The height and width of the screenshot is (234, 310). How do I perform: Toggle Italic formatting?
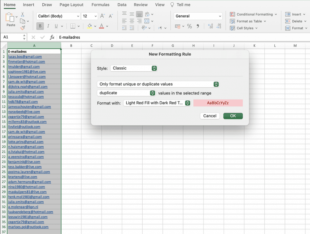(x=48, y=26)
